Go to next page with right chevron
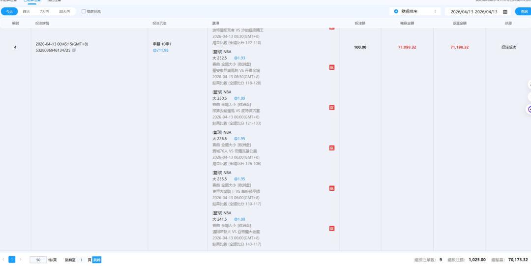 pos(21,260)
